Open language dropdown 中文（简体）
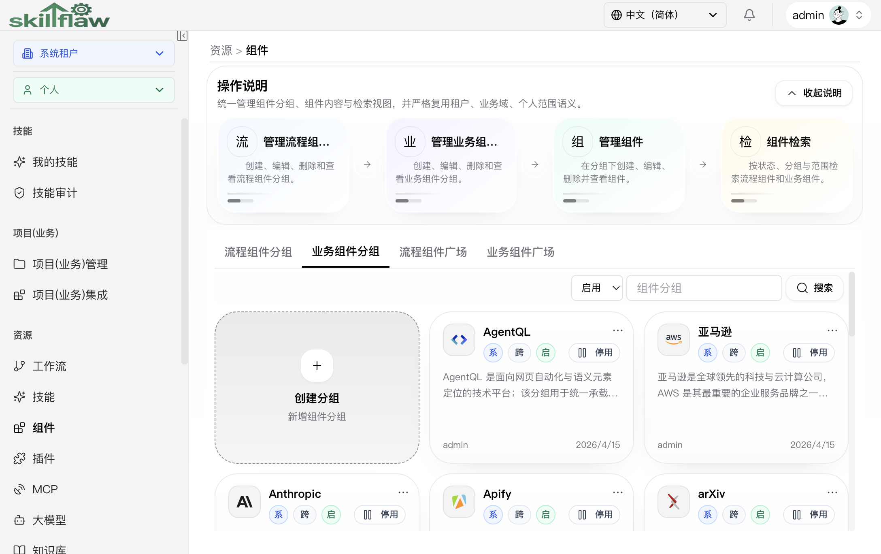Screen dimensions: 881x554 coord(665,15)
